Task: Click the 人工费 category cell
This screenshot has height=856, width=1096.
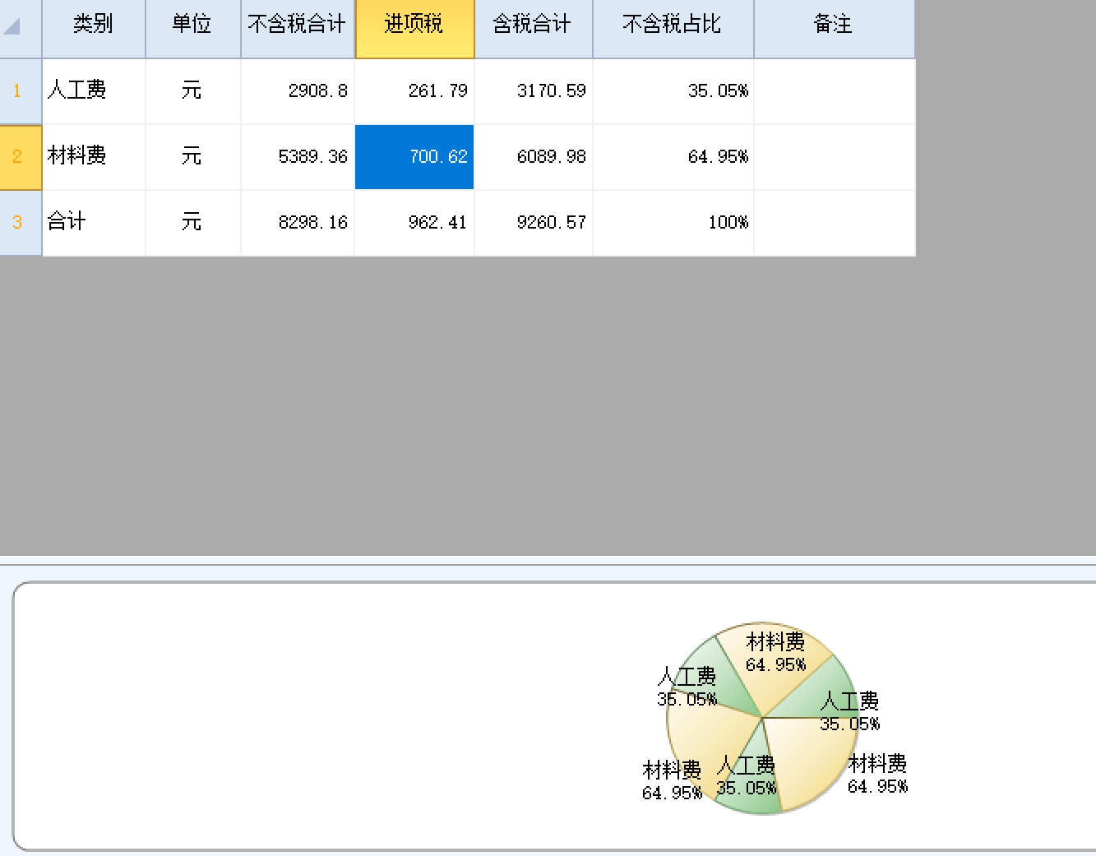Action: click(x=94, y=91)
